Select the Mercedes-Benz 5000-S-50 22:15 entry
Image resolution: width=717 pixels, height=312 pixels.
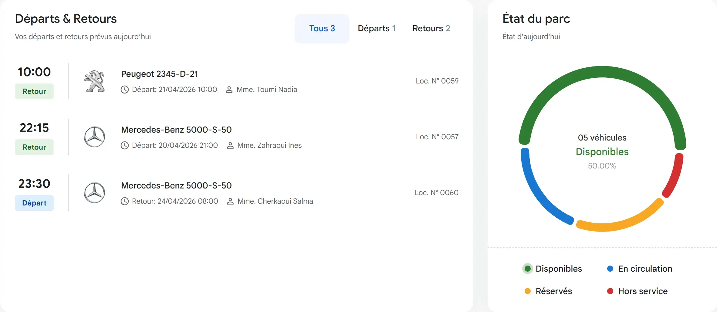coord(176,130)
